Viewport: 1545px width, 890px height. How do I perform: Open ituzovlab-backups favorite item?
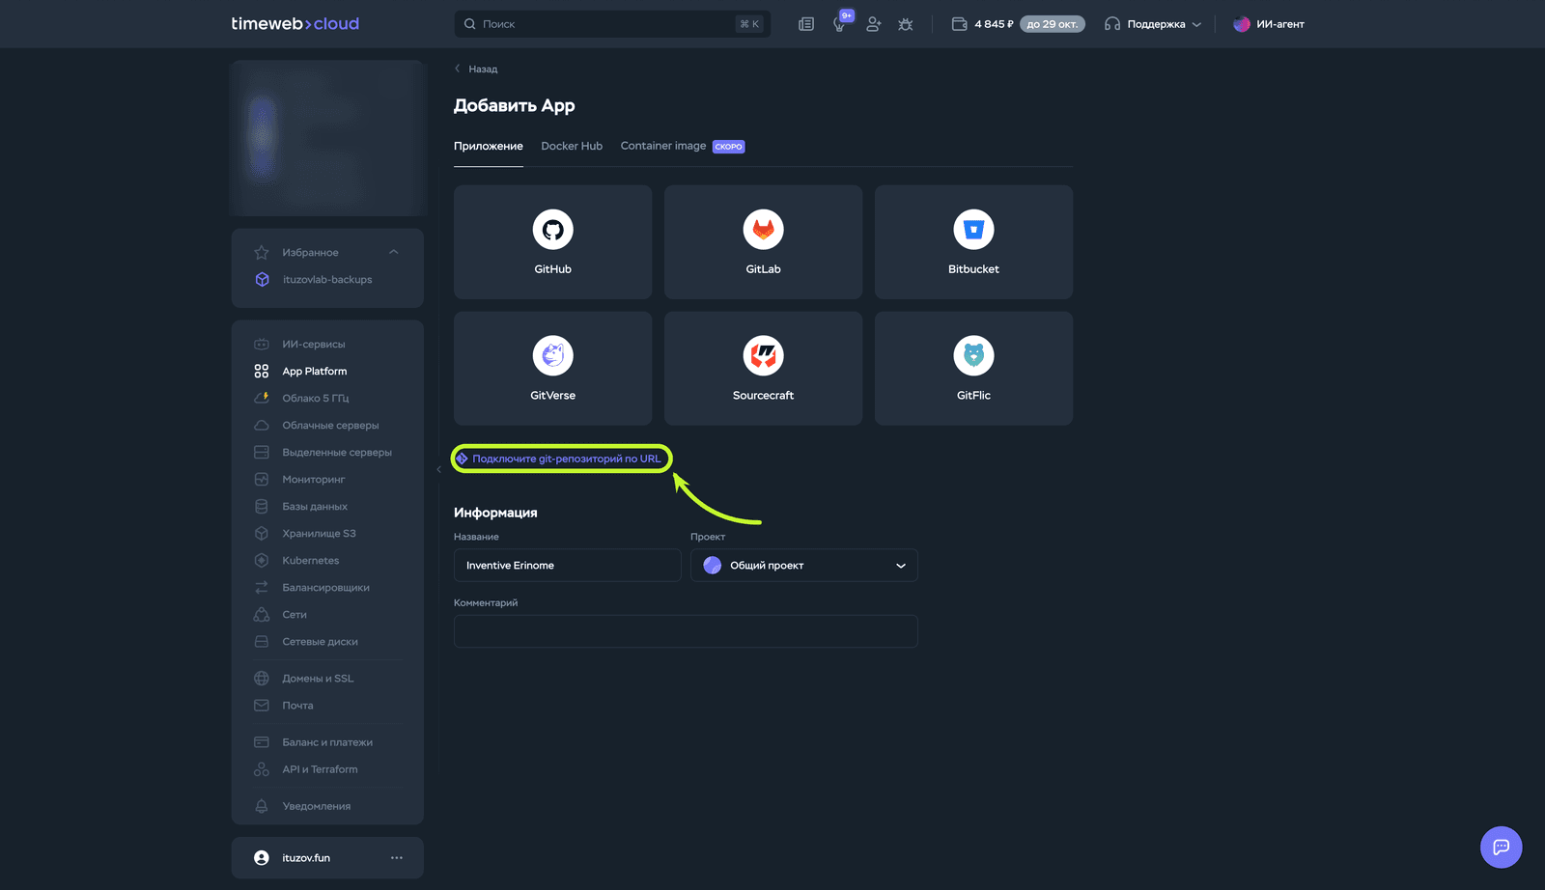(327, 280)
